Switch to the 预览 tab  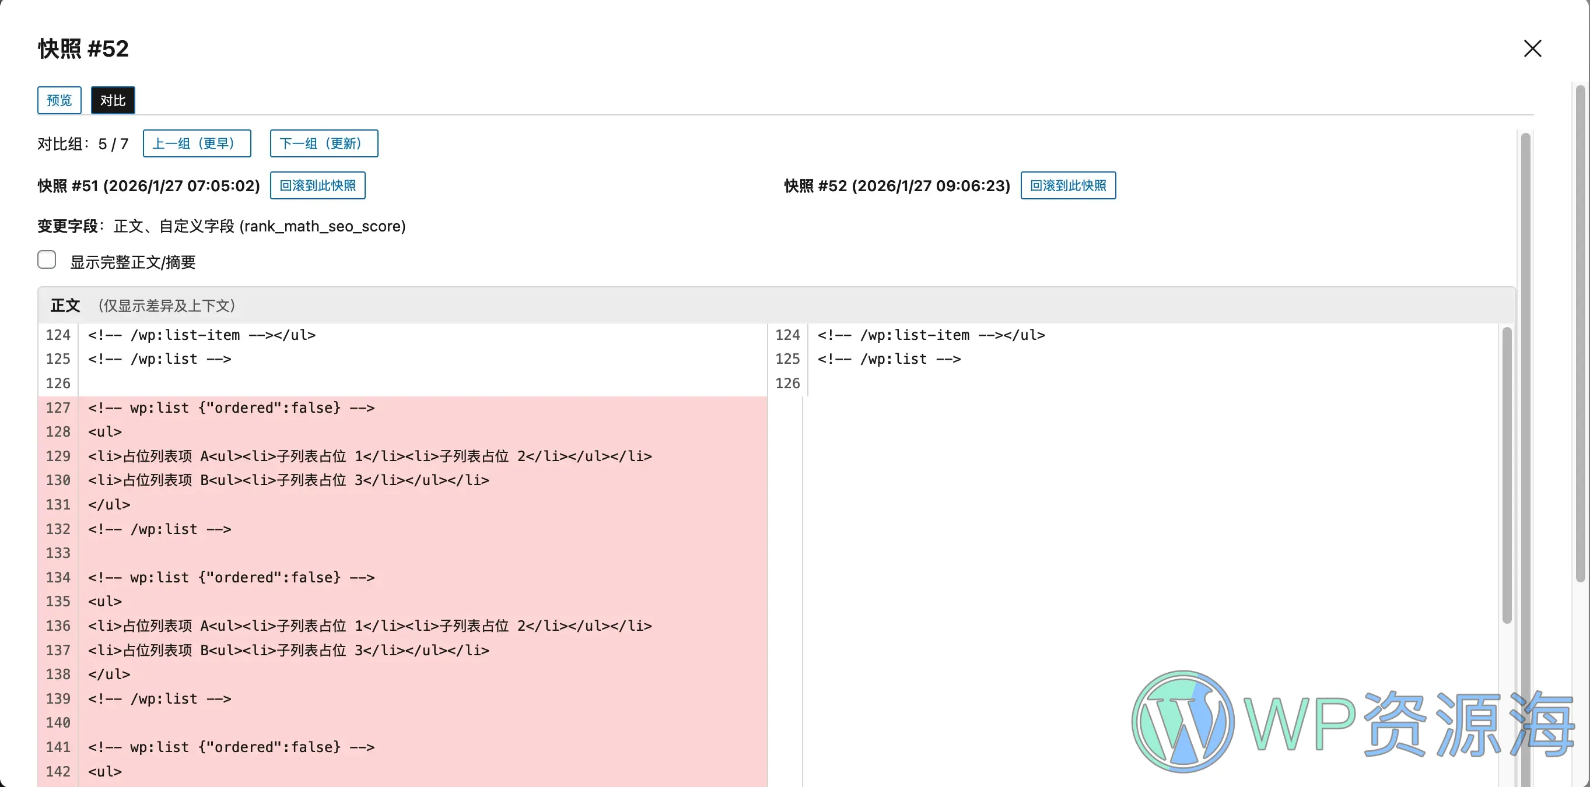pos(59,100)
